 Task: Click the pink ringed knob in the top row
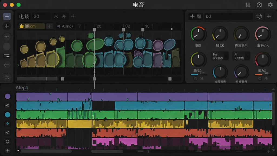(x=263, y=34)
